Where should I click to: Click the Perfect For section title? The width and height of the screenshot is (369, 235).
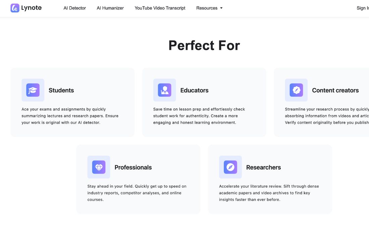click(204, 45)
